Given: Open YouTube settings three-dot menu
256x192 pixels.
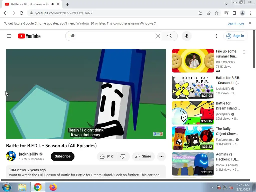Looking at the screenshot, I should click(216, 36).
